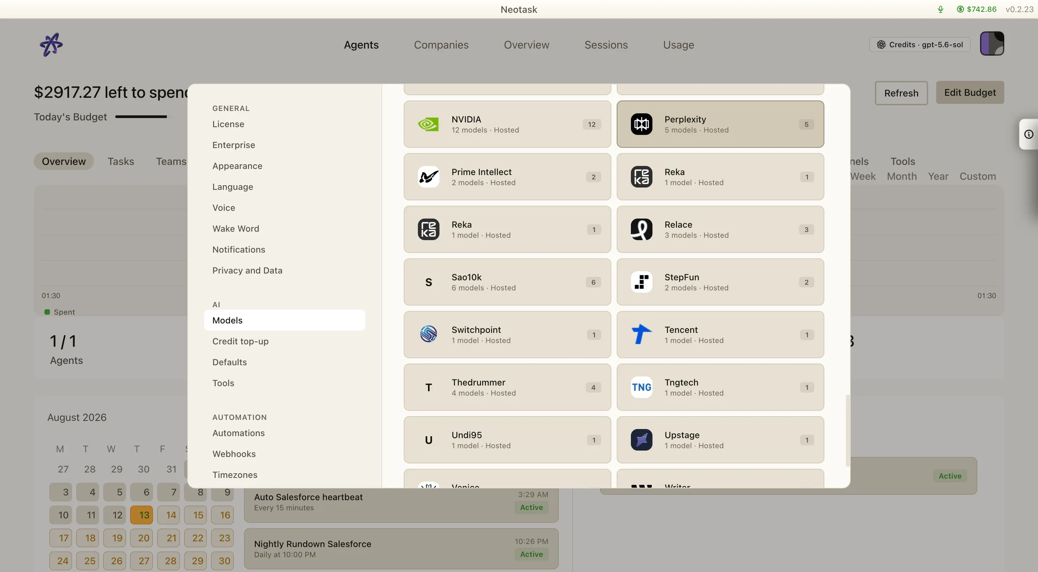Open the Agents top navigation tab
This screenshot has height=572, width=1038.
coord(361,45)
